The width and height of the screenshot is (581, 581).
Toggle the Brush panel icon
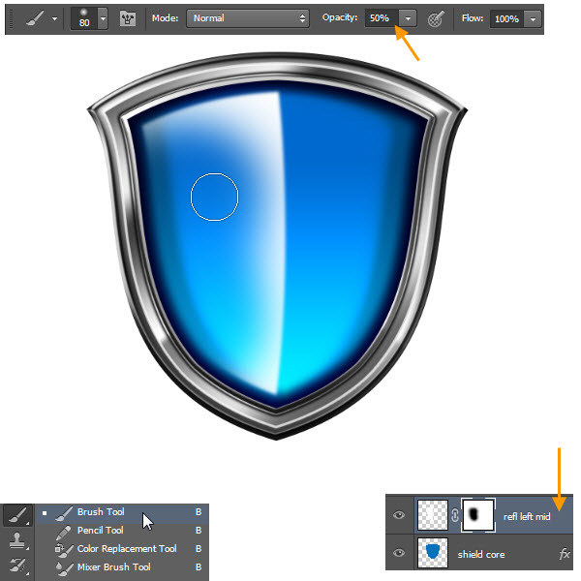[128, 18]
